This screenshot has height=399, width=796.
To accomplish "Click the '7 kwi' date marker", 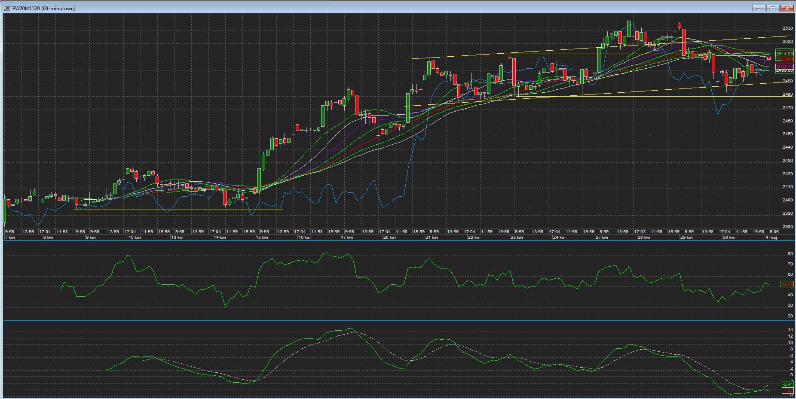I will point(9,238).
